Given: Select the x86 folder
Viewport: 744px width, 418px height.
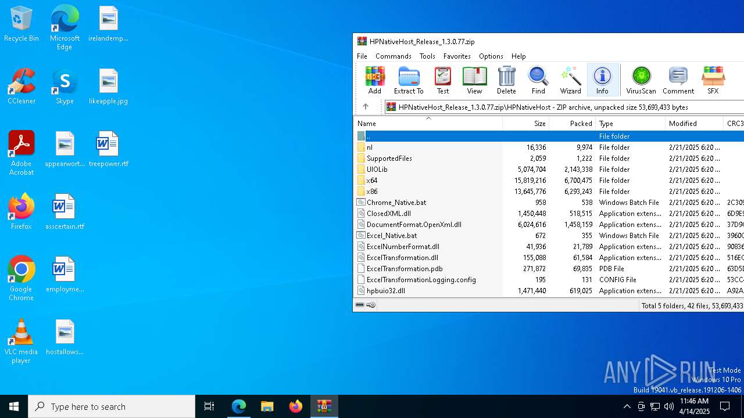Looking at the screenshot, I should click(549, 191).
